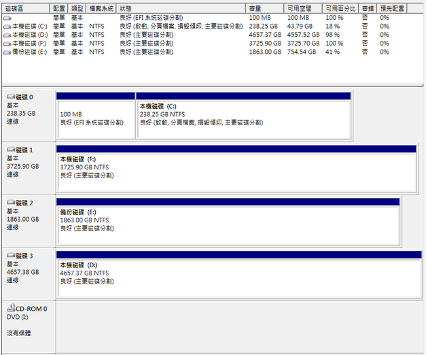Click drive icon beside 備份磁碟 (E:) row

coord(7,52)
